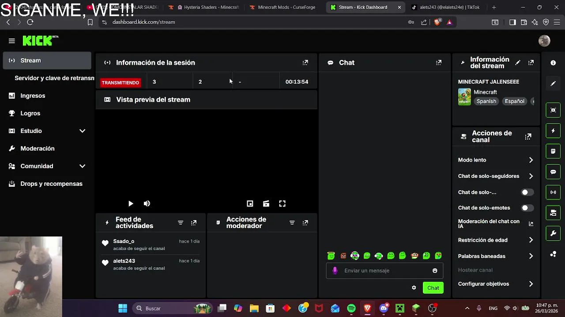Enter fullscreen on the stream preview
The image size is (565, 317).
(x=282, y=203)
